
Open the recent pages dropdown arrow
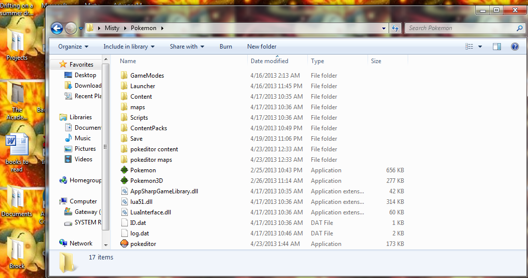pos(81,29)
